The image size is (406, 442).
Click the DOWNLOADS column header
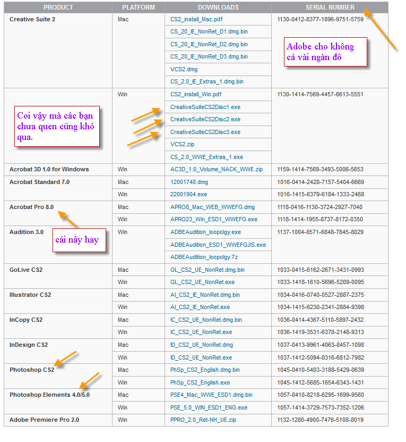[218, 7]
